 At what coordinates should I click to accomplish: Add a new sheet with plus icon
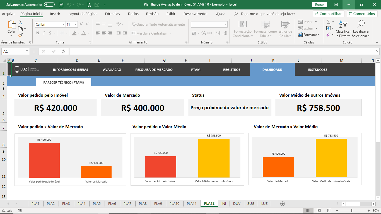[282, 204]
